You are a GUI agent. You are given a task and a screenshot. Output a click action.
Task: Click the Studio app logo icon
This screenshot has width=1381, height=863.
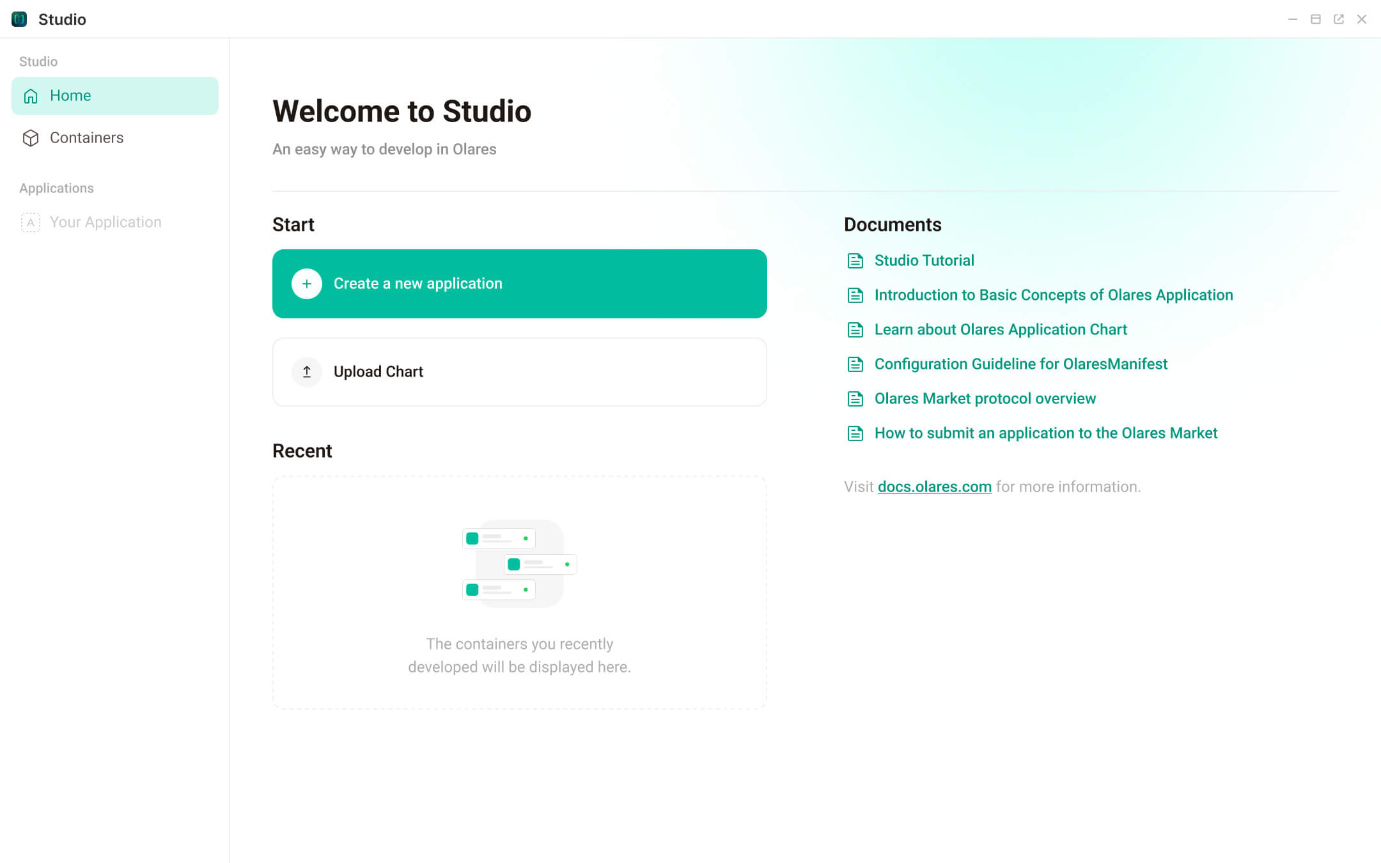point(19,19)
